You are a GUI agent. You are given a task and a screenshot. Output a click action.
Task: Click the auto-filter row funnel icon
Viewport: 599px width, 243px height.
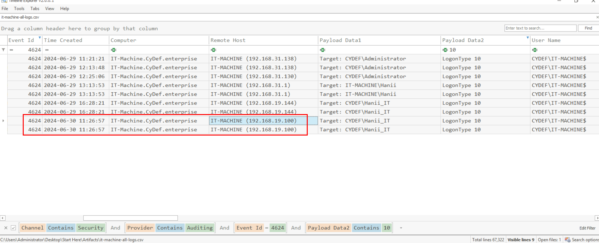click(3, 50)
